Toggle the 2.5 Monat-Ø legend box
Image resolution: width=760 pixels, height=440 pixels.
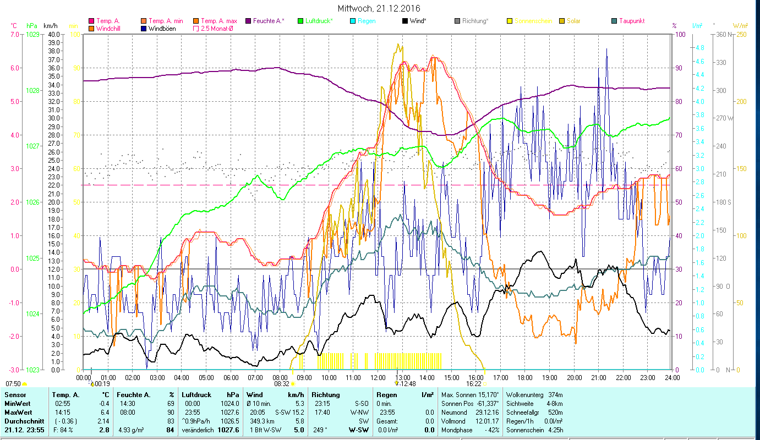pyautogui.click(x=195, y=29)
